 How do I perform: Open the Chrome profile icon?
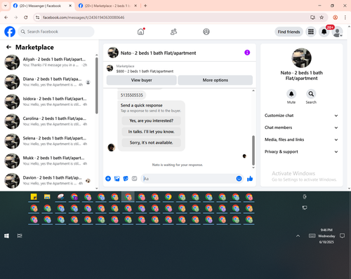click(336, 18)
